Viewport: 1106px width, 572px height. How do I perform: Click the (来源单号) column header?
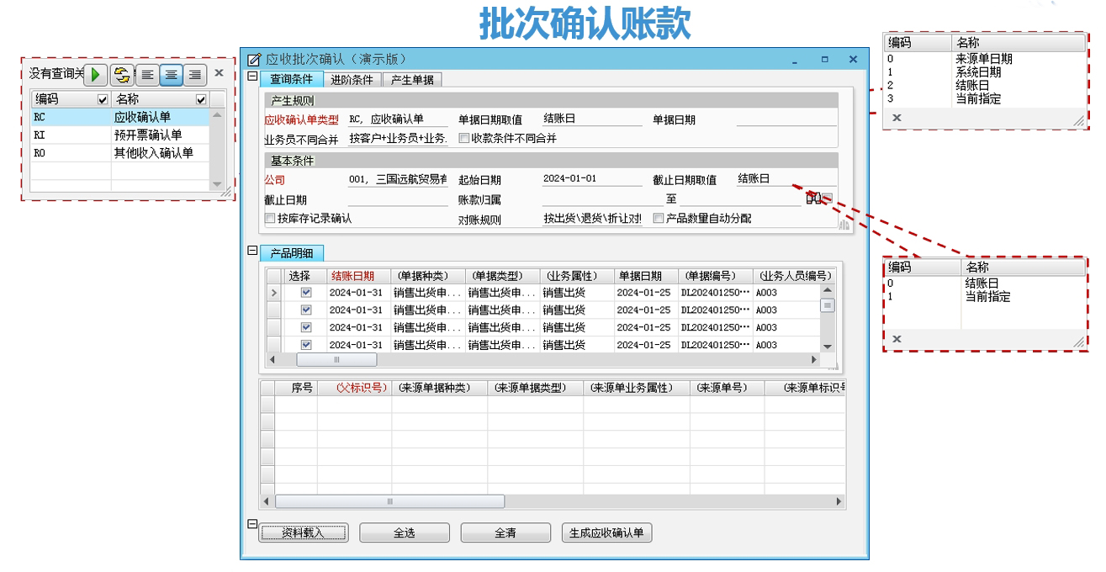pyautogui.click(x=727, y=388)
